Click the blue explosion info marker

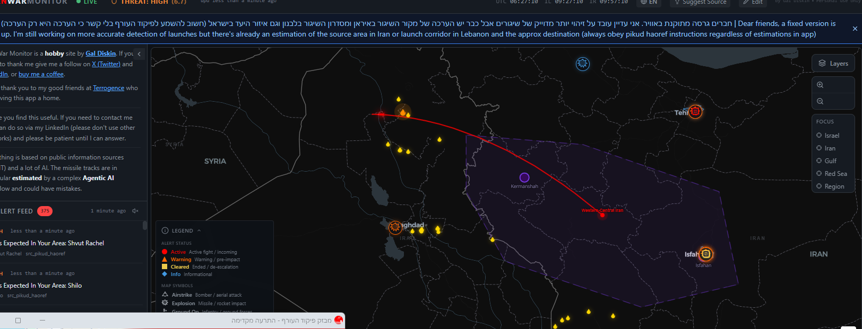[583, 64]
